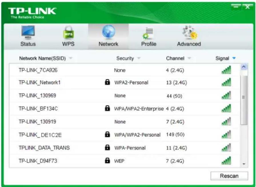Minimize the TP-LINK utility window
Viewport: 256px width, 187px height.
click(x=236, y=7)
